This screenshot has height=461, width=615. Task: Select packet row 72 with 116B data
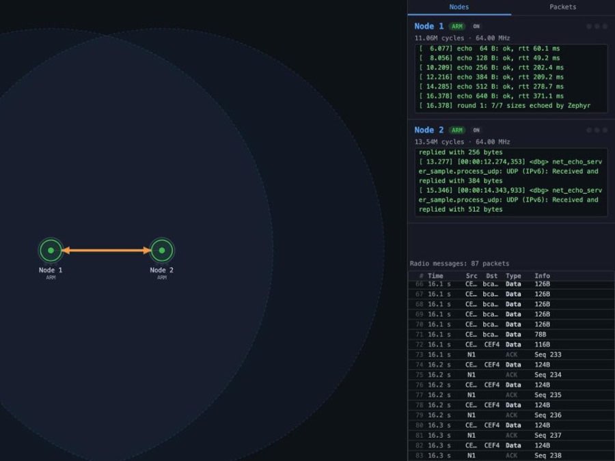click(x=511, y=345)
